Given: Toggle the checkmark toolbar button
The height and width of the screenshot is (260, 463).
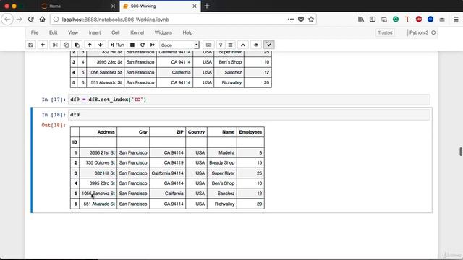Looking at the screenshot, I should click(268, 45).
